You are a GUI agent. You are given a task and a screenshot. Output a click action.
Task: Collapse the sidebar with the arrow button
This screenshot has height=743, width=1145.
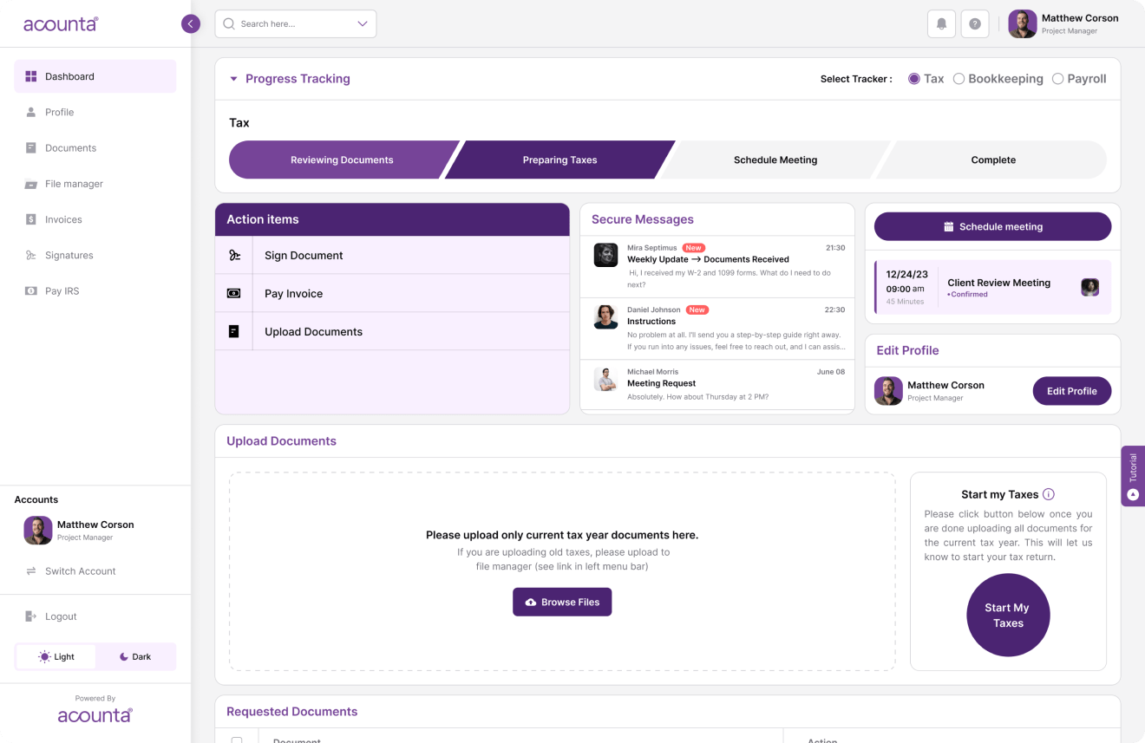191,23
